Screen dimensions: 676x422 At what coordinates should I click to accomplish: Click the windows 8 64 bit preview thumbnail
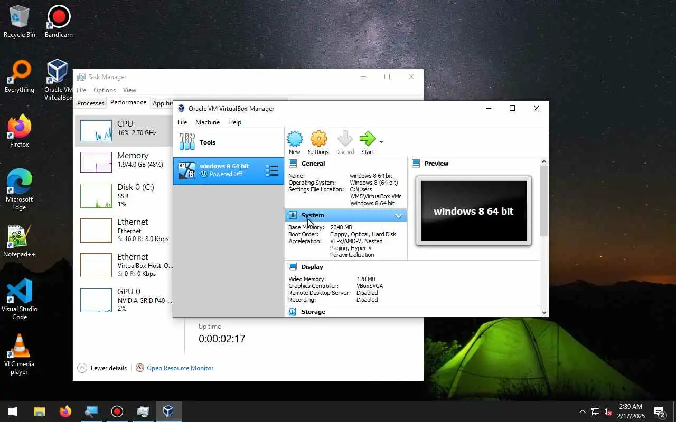pyautogui.click(x=474, y=211)
